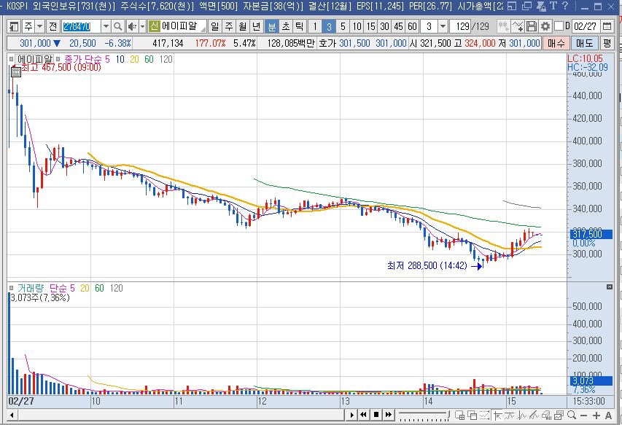Click the rewind replay button
This screenshot has height=425, width=622.
(x=363, y=415)
